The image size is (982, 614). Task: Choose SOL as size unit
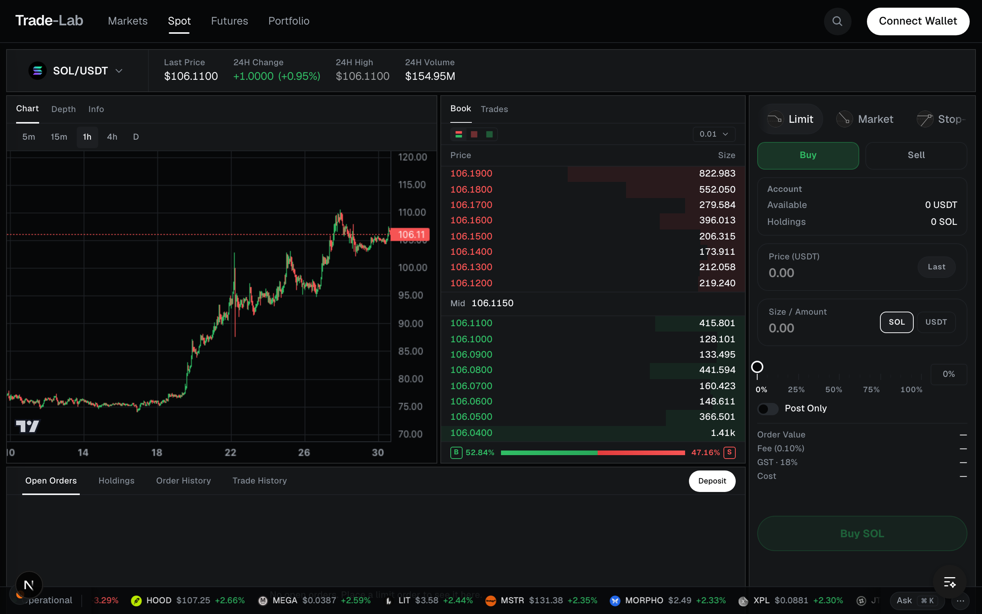click(896, 322)
